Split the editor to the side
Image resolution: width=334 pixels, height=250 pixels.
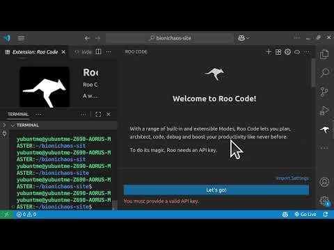click(x=99, y=52)
